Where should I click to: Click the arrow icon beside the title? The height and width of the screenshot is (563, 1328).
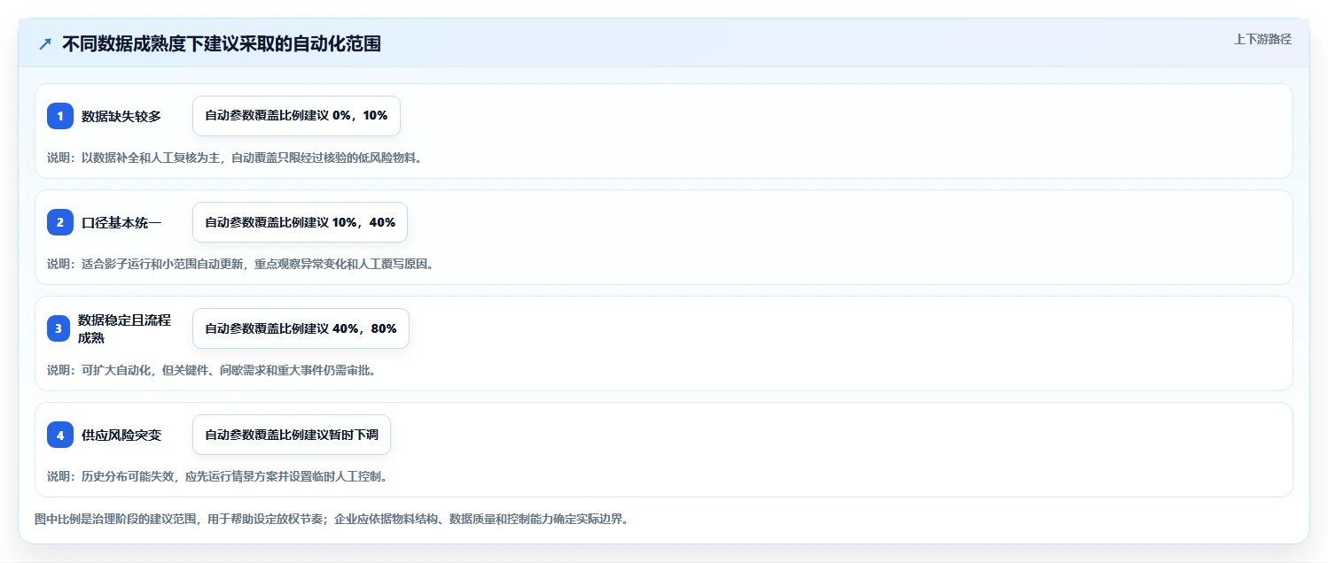[x=45, y=44]
